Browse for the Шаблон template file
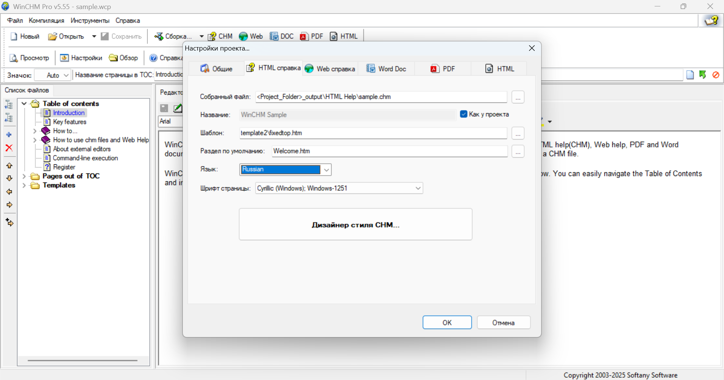This screenshot has height=380, width=724. [518, 133]
